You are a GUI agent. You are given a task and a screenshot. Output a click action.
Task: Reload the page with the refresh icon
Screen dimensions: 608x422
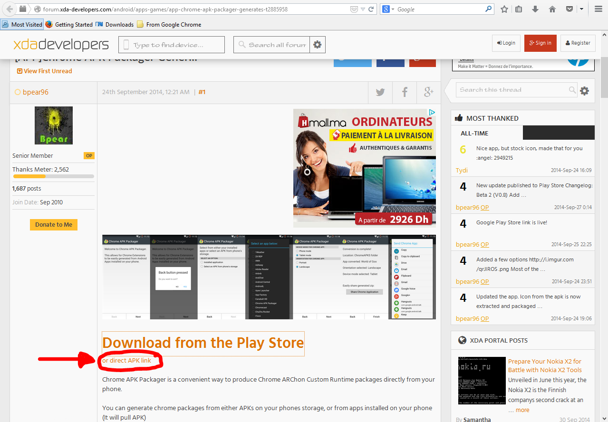tap(371, 9)
